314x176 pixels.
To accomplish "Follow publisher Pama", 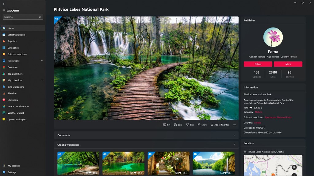I will (x=258, y=64).
